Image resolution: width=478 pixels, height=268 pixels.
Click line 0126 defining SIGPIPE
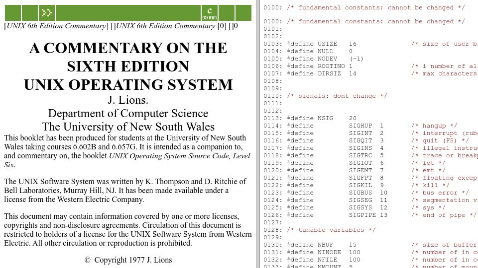[x=370, y=215]
